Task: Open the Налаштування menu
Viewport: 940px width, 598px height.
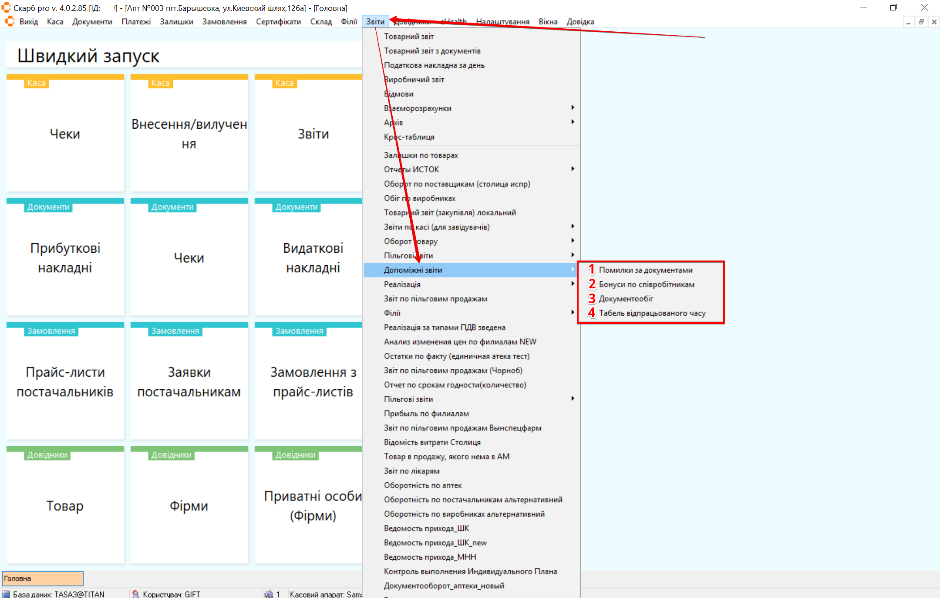Action: pos(502,22)
